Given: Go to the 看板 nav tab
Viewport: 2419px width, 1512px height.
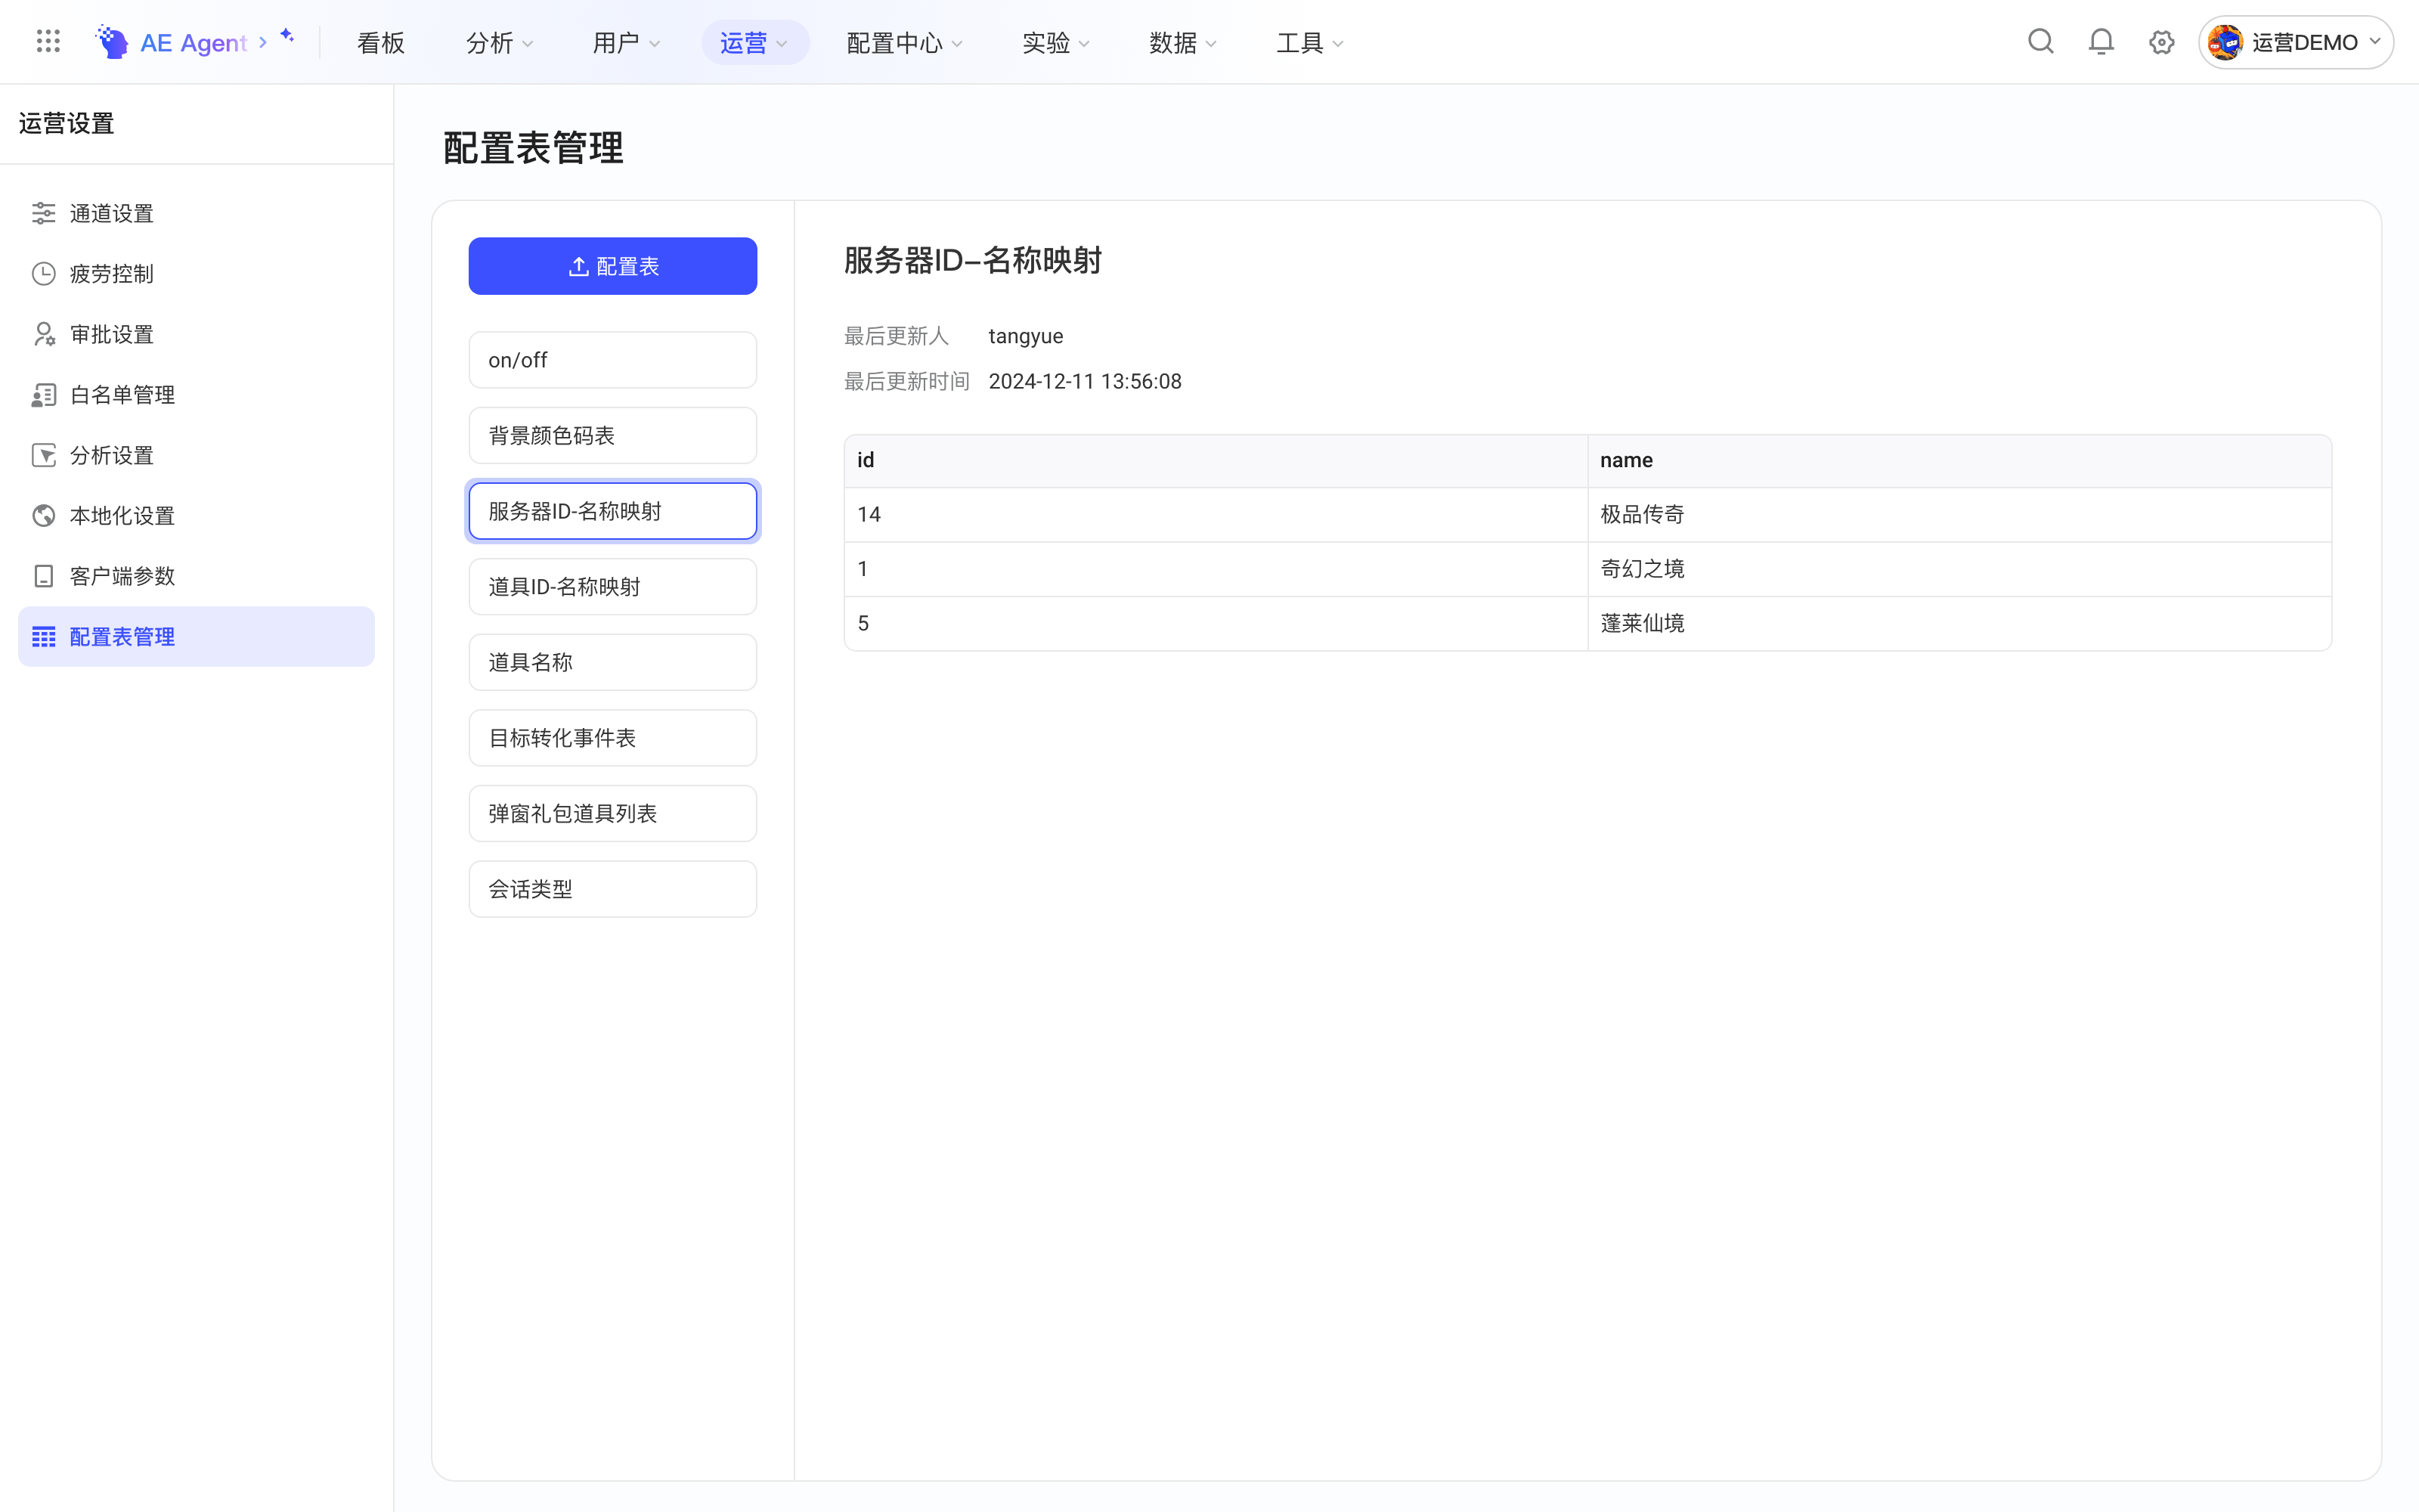Looking at the screenshot, I should pos(381,42).
